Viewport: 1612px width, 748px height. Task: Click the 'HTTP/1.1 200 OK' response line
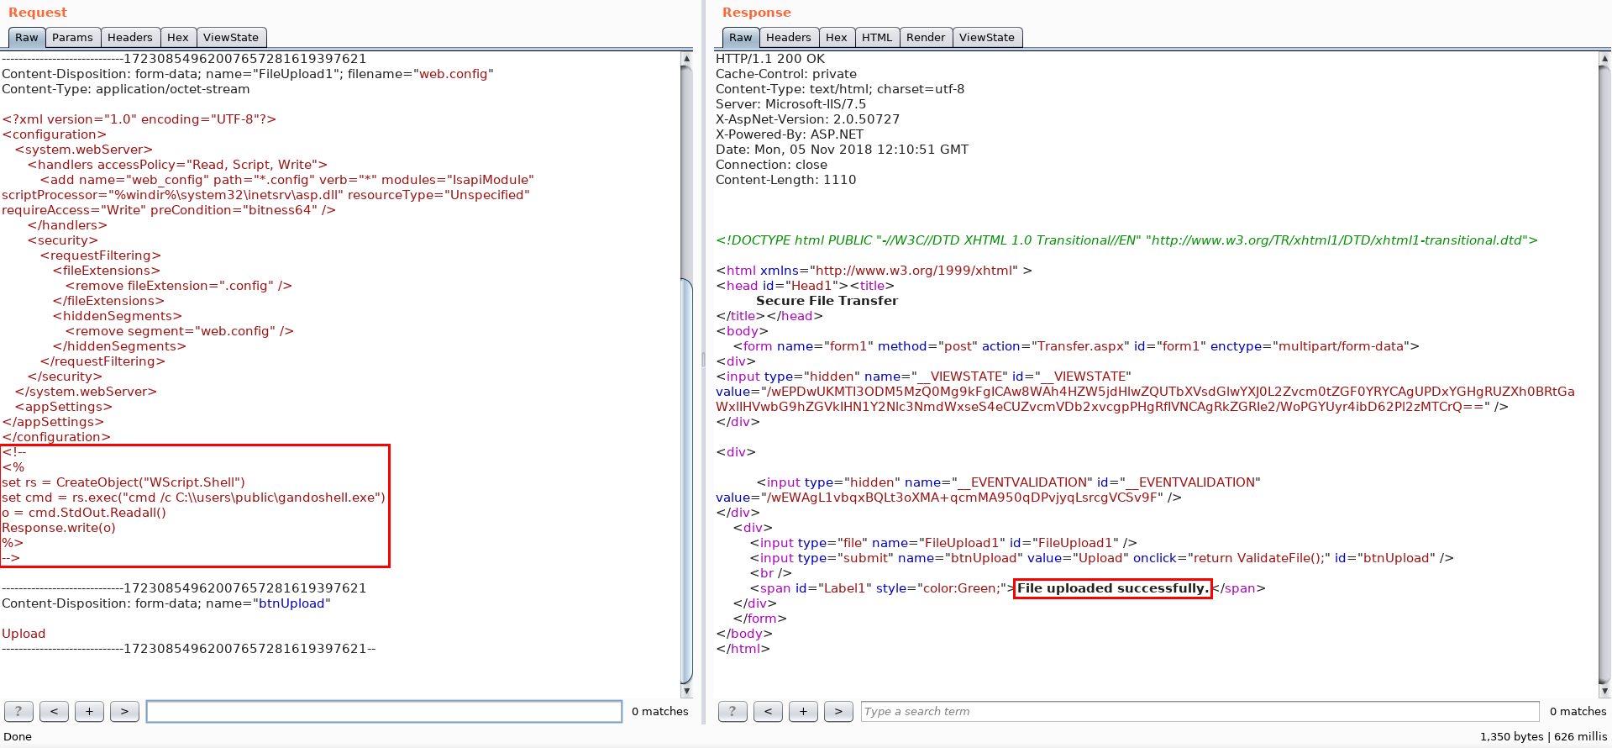[770, 59]
